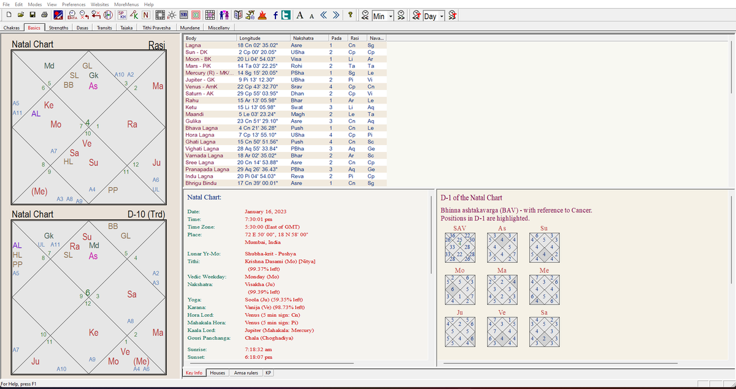Open the Day transit-unit dropdown
Viewport: 736px width, 389px height.
point(442,17)
